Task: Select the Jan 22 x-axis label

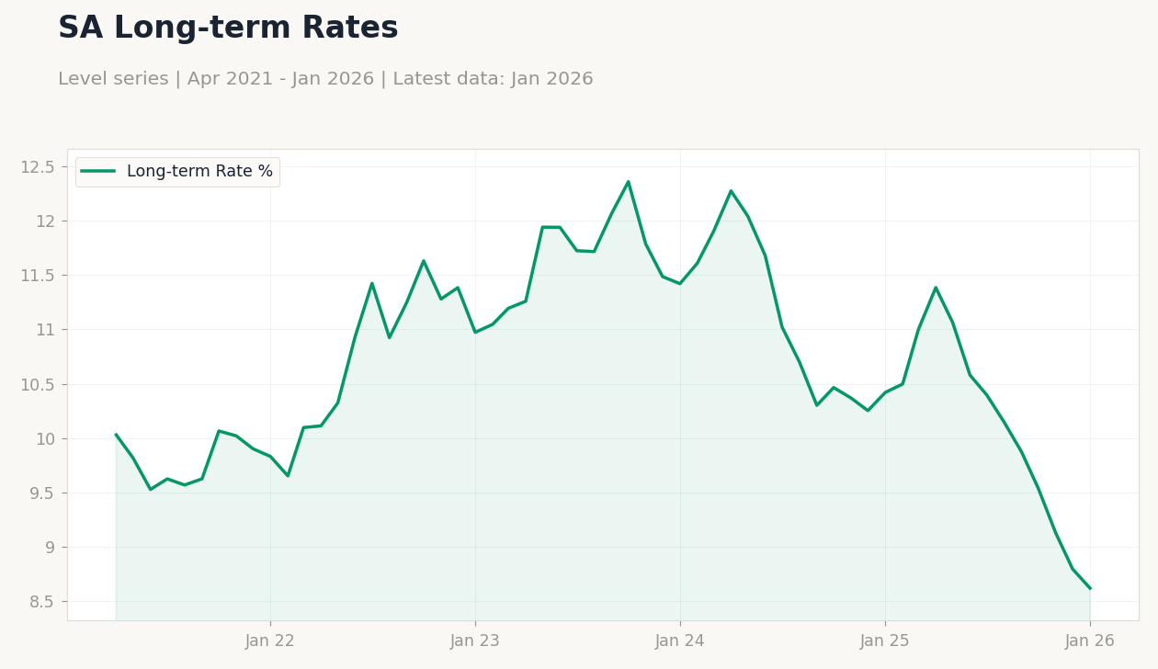Action: pyautogui.click(x=270, y=641)
